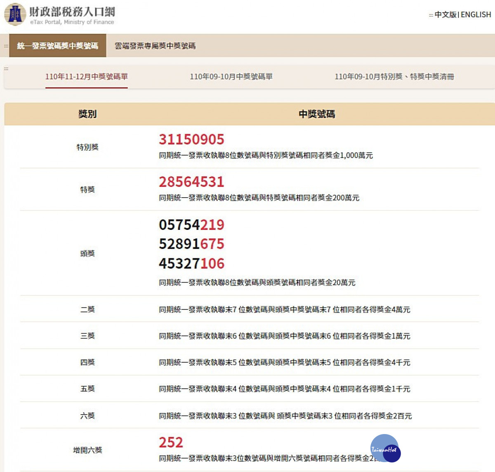This screenshot has width=495, height=472.
Task: Click the first prize number 05754219
Action: pos(192,225)
